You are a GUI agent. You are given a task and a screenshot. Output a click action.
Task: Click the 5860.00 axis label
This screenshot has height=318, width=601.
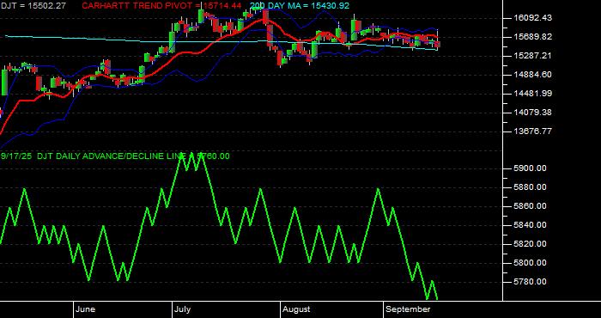coord(530,206)
